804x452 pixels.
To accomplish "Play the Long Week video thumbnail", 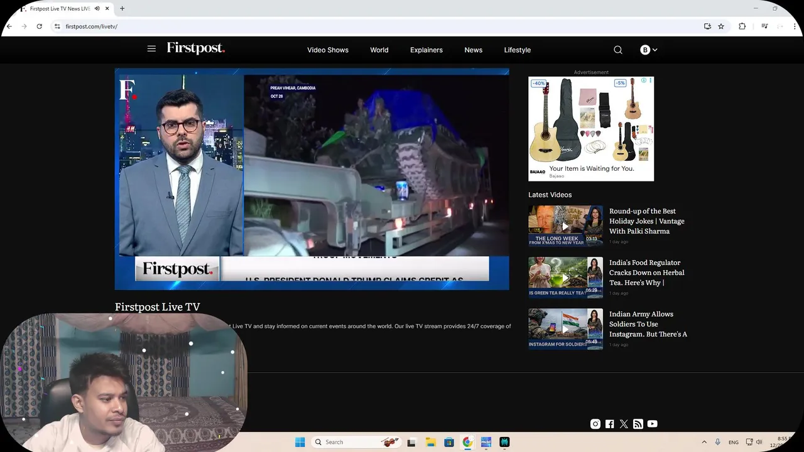I will coord(565,226).
